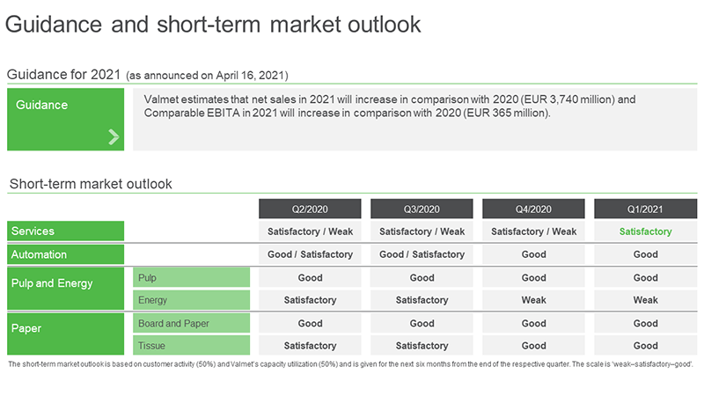Select the Pulp and Energy category block
The width and height of the screenshot is (704, 396).
click(x=65, y=289)
